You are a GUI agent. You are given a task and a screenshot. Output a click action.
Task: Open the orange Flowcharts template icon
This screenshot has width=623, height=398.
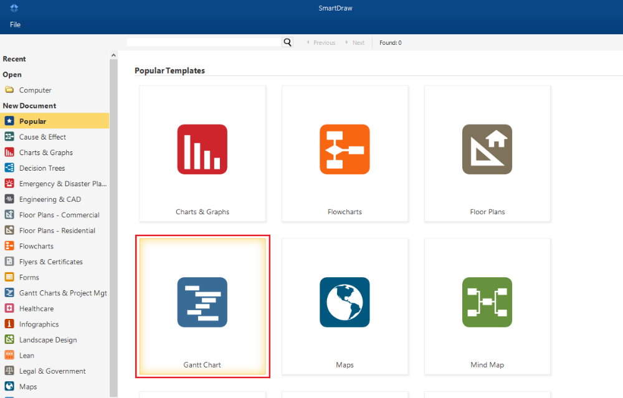[345, 149]
